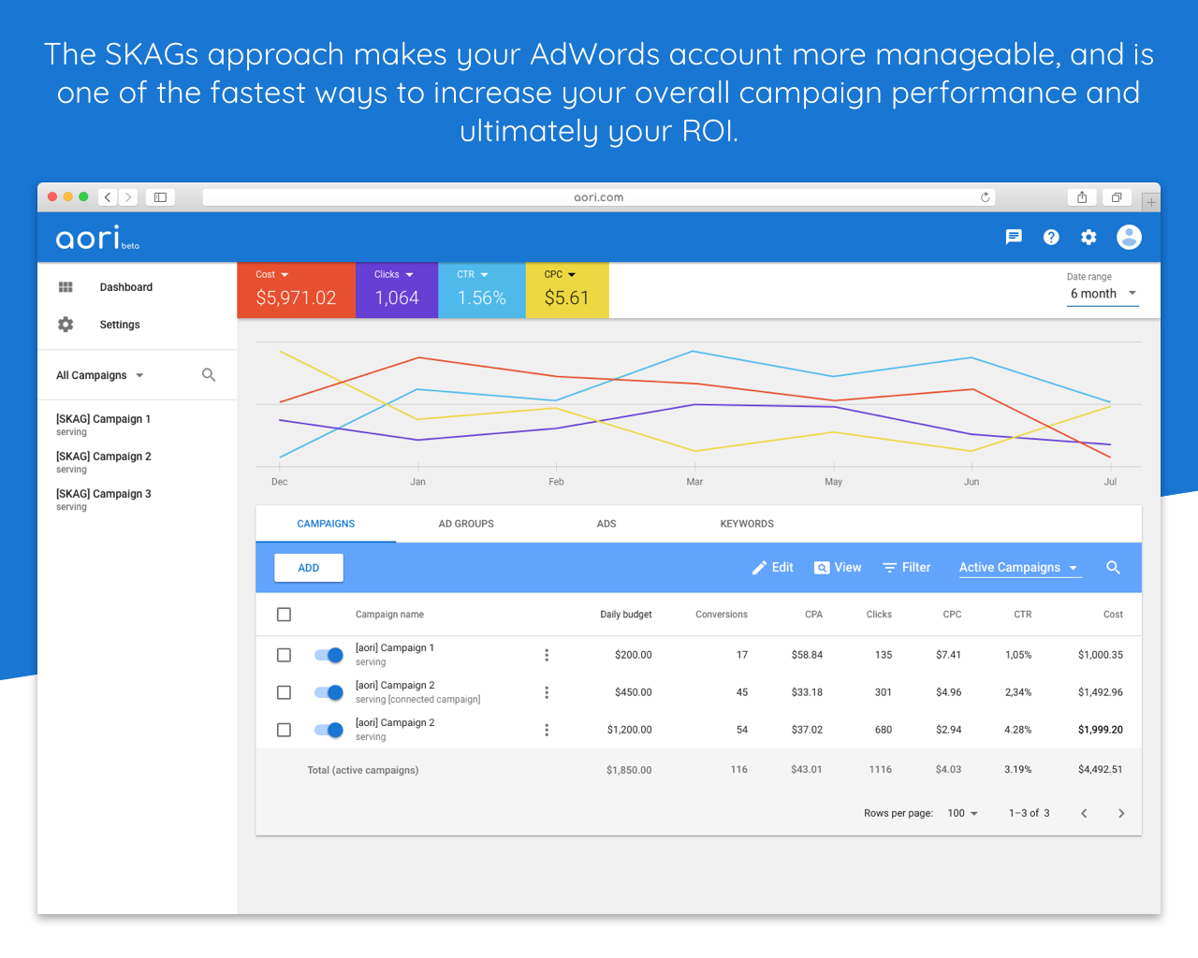The width and height of the screenshot is (1198, 958).
Task: Click the Dashboard grid icon
Action: point(66,287)
